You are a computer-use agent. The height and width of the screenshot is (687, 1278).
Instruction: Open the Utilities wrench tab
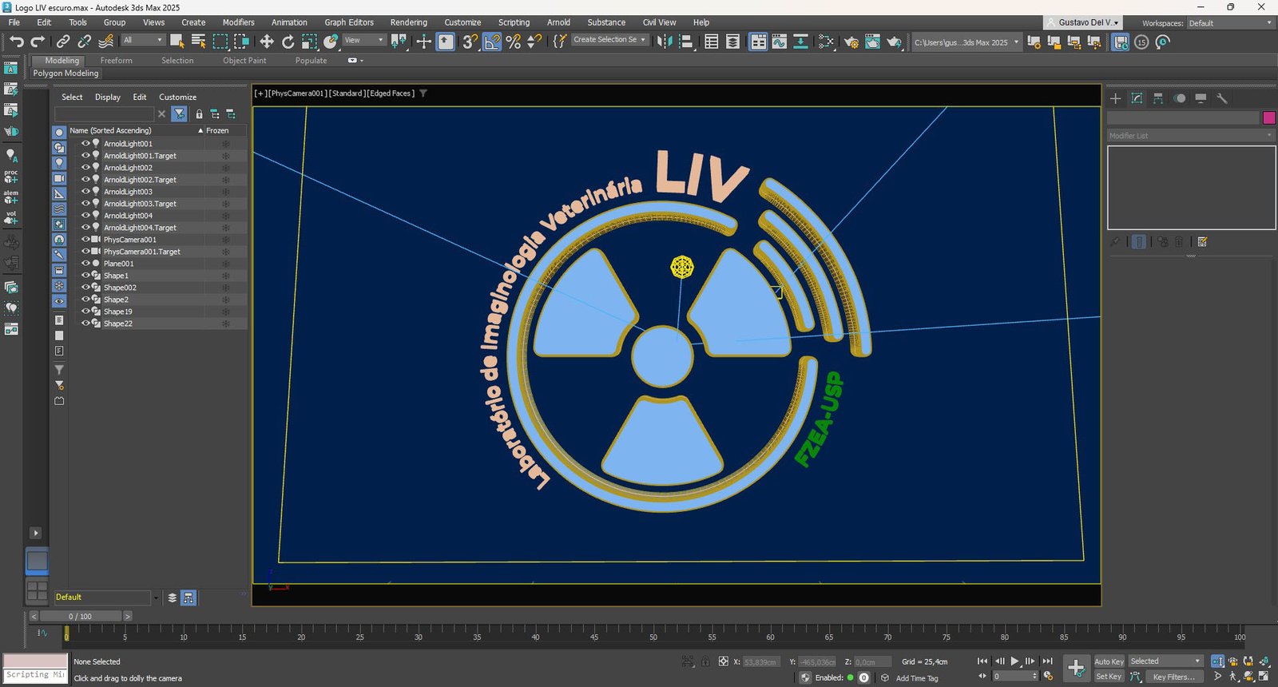pos(1222,98)
